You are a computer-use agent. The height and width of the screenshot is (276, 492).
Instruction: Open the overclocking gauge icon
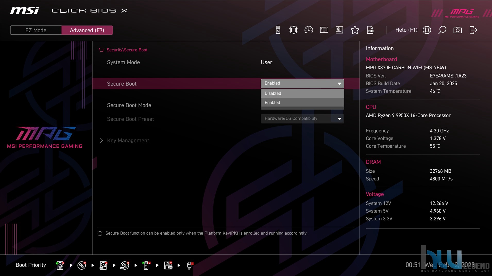click(x=309, y=30)
